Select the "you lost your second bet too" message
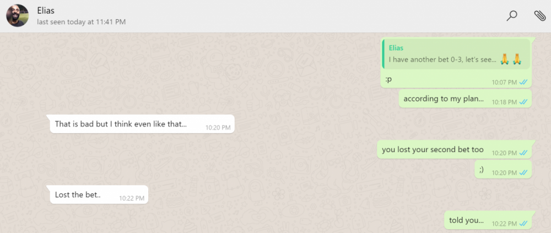This screenshot has width=551, height=233. pos(454,150)
